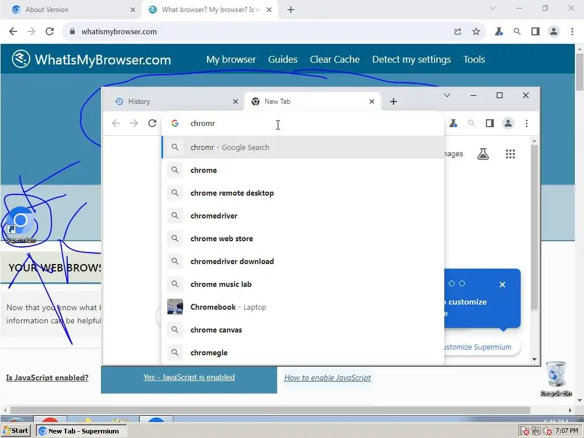This screenshot has height=438, width=584.
Task: Select New Tab - Supermium taskbar button
Action: (x=82, y=431)
